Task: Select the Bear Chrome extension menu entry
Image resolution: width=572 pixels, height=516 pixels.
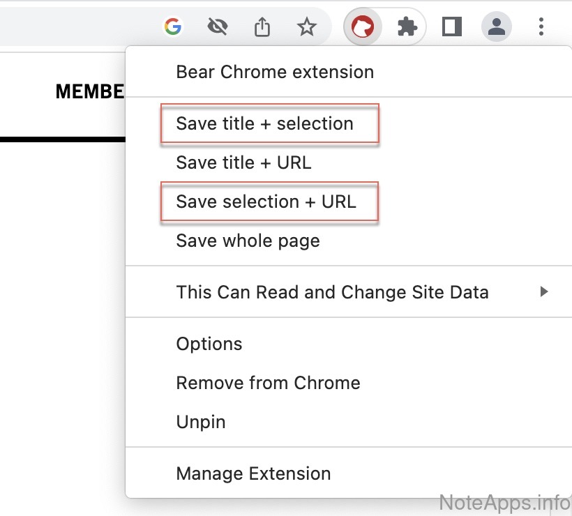Action: (275, 72)
